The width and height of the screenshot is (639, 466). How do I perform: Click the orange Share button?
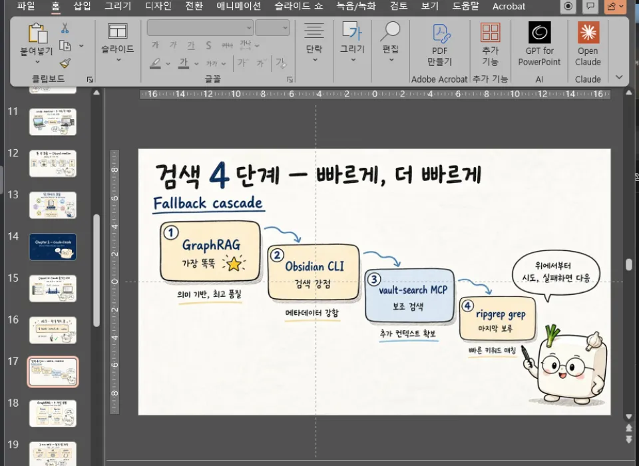point(615,7)
